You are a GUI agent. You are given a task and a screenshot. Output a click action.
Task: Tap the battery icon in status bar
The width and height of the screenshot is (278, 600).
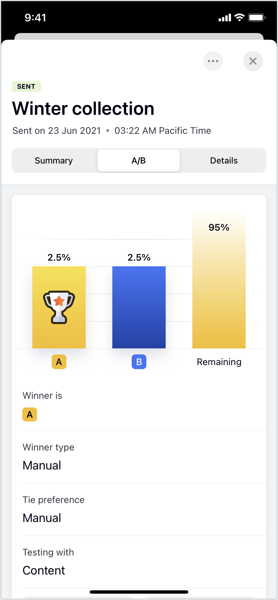point(256,17)
